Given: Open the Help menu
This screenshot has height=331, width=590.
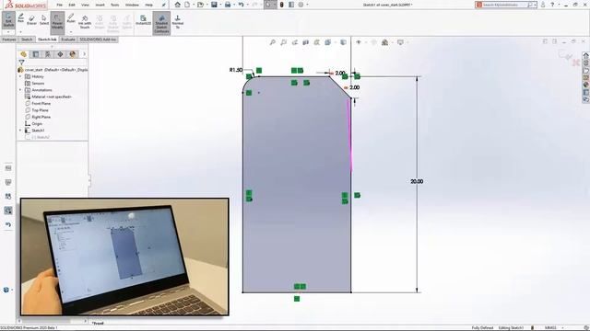Looking at the screenshot, I should [x=149, y=5].
